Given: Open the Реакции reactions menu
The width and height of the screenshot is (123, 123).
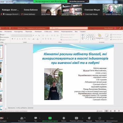Looking at the screenshot, I should 89,119.
